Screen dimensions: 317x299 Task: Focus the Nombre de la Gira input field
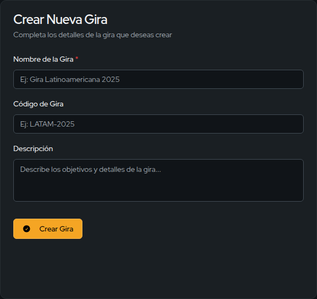point(158,79)
